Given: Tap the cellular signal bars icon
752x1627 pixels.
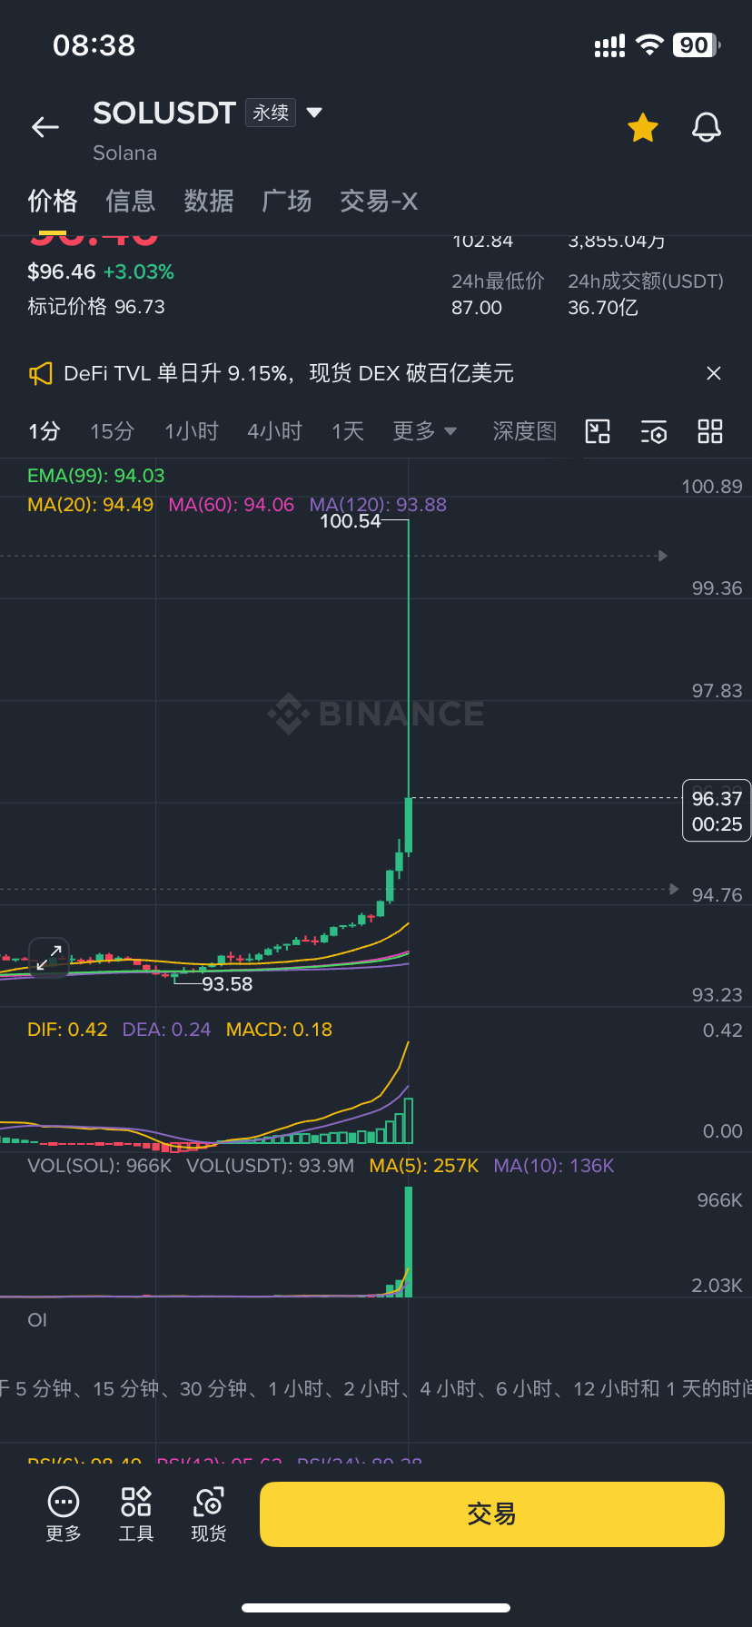Looking at the screenshot, I should tap(609, 46).
